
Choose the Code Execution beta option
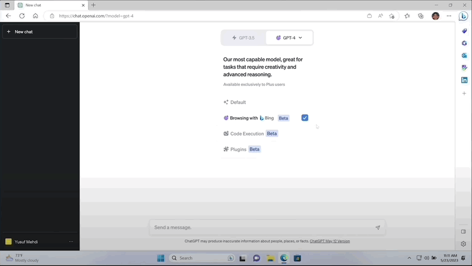click(250, 133)
